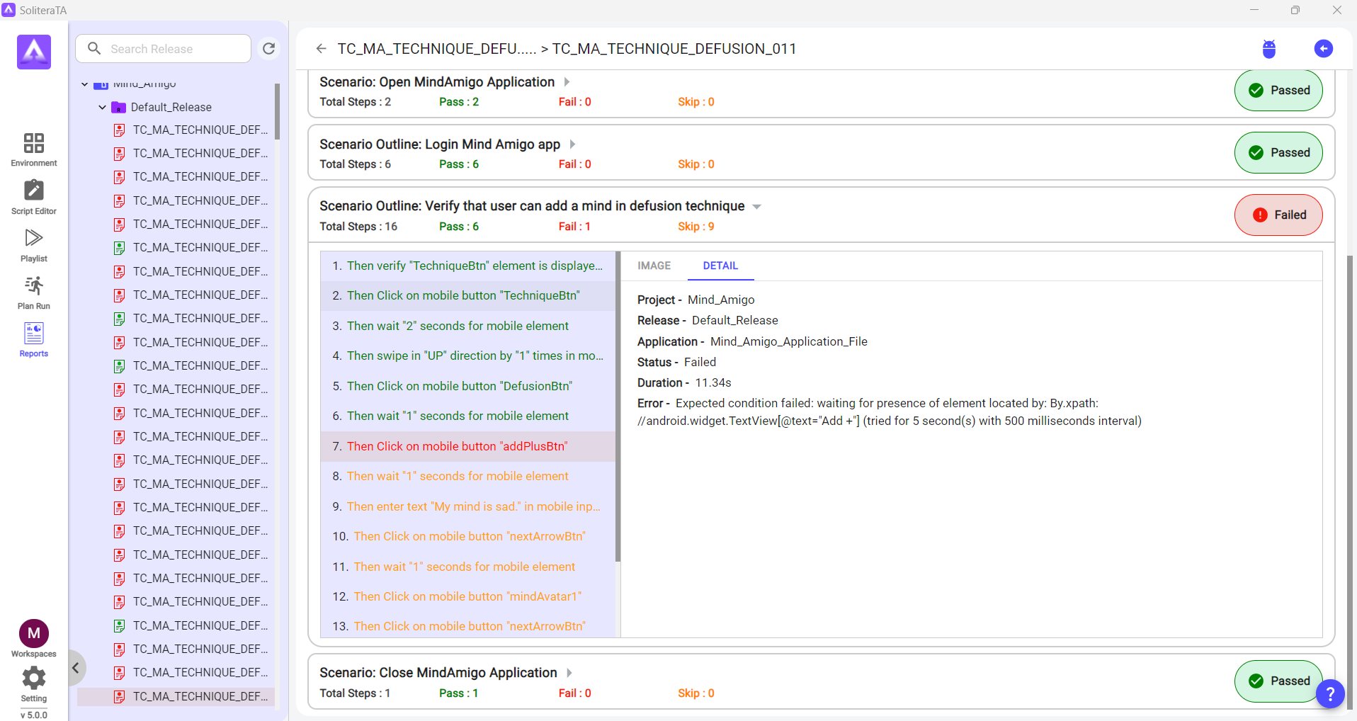The width and height of the screenshot is (1357, 721).
Task: Refresh the release list
Action: pos(269,49)
